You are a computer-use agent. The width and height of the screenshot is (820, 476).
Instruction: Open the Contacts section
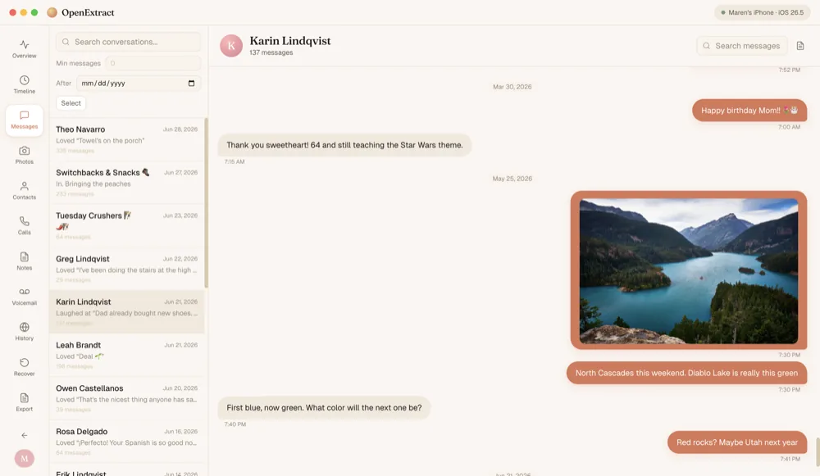[x=24, y=191]
